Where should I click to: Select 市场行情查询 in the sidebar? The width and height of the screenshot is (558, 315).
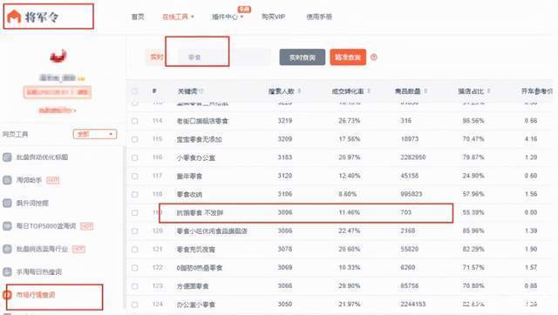click(36, 295)
